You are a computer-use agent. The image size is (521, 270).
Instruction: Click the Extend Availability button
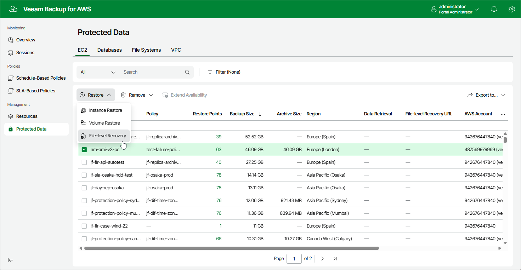(185, 95)
